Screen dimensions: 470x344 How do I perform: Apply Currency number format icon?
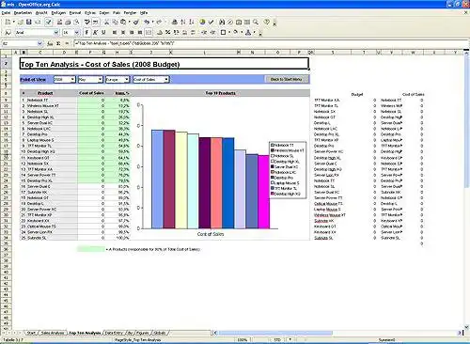point(160,32)
